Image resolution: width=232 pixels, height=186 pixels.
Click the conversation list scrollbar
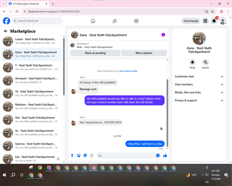[64, 66]
